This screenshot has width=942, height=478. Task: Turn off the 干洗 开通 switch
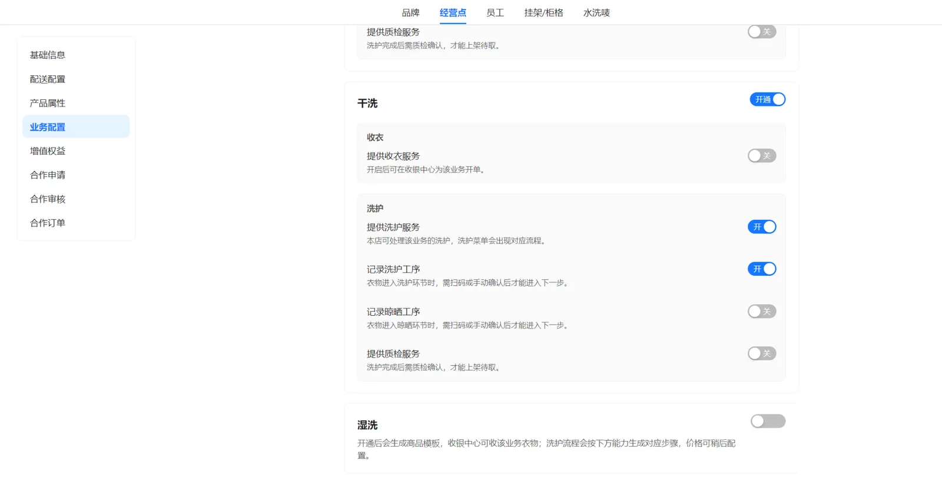[x=768, y=99]
